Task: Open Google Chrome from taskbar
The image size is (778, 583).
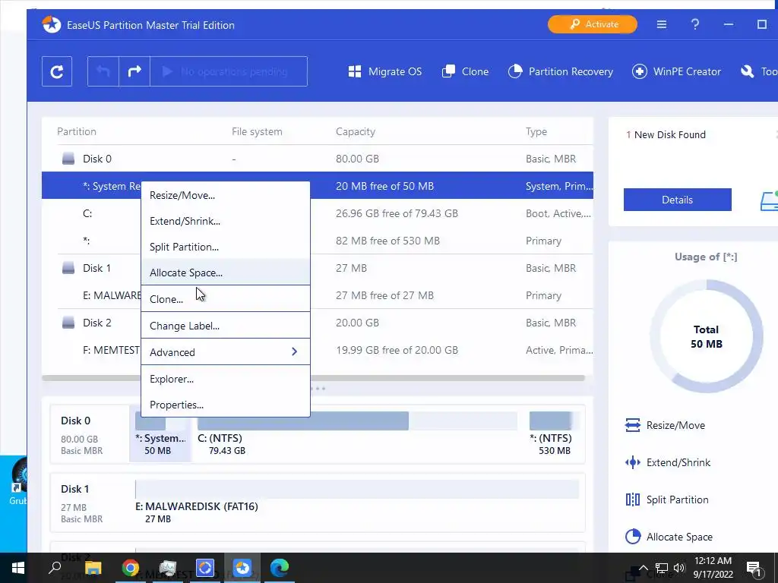Action: 130,568
